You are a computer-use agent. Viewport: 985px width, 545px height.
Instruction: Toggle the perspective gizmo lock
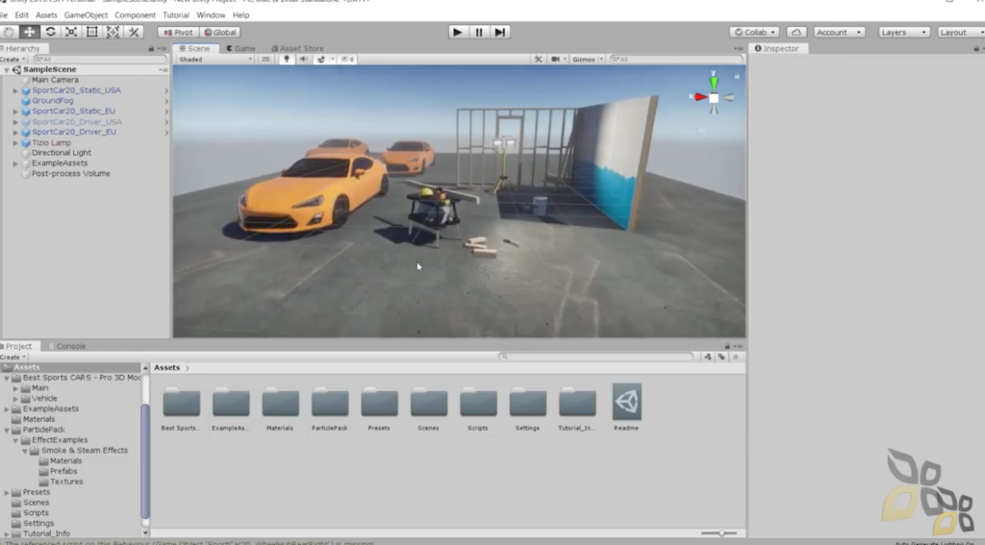(x=737, y=76)
